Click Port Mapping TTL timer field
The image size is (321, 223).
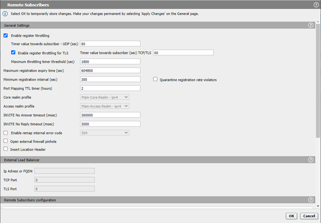pos(110,89)
